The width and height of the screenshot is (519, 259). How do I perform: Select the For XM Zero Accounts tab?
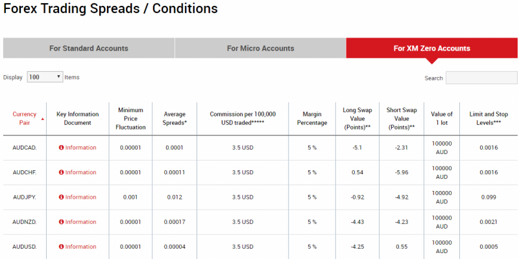[x=432, y=48]
